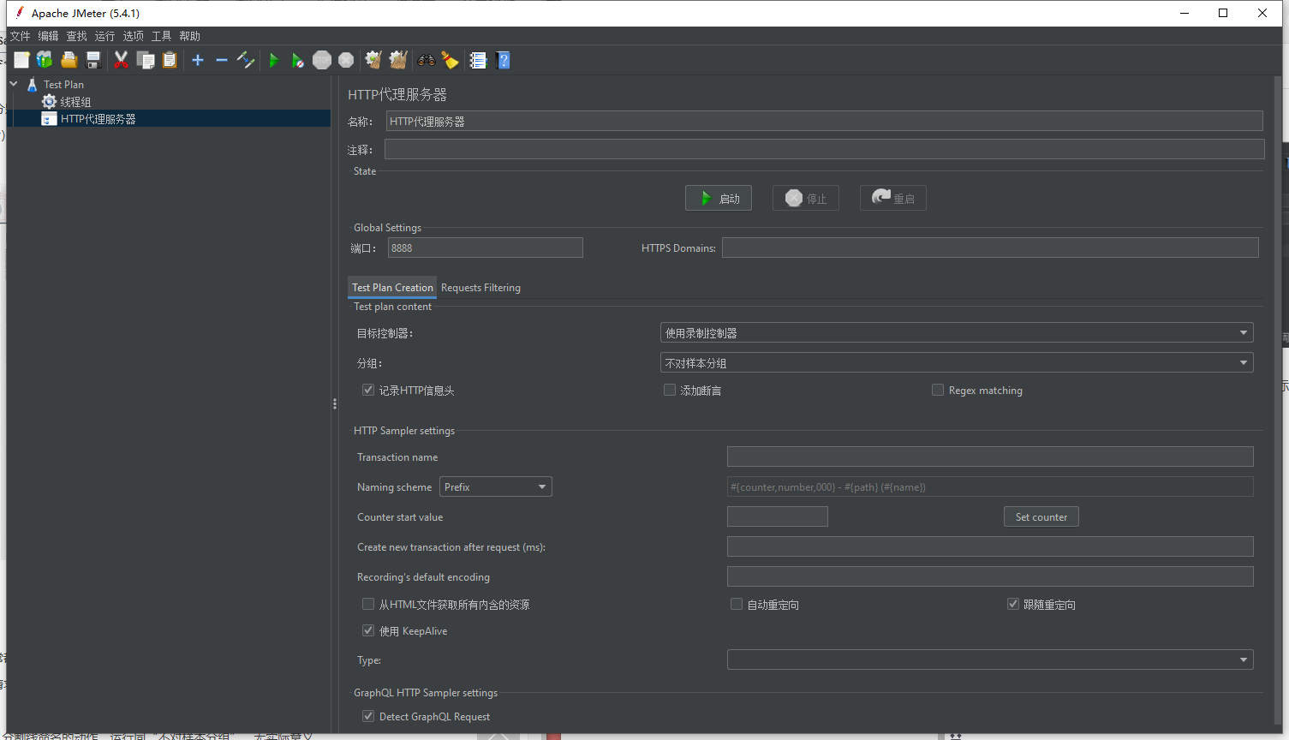Open the 帮助 menu
Viewport: 1289px width, 740px height.
click(189, 36)
